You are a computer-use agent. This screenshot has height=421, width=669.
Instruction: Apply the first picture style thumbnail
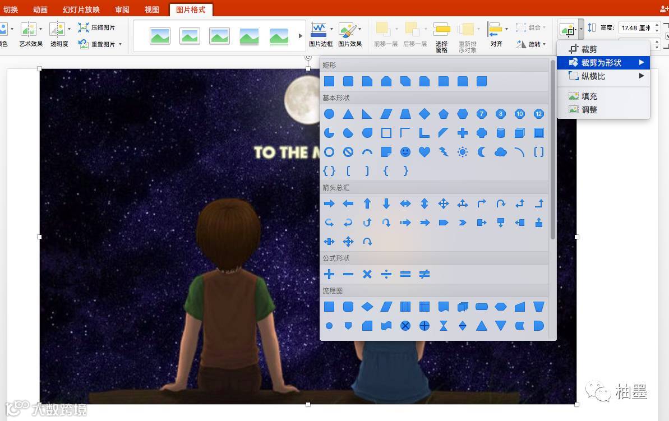click(x=160, y=36)
